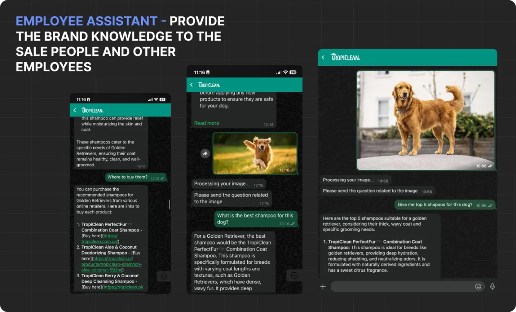The width and height of the screenshot is (516, 312).
Task: Tap battery indicator in left phone status bar
Action: point(163,99)
